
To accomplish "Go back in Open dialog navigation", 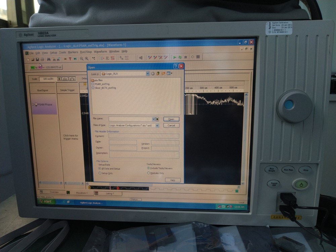I will (153, 74).
